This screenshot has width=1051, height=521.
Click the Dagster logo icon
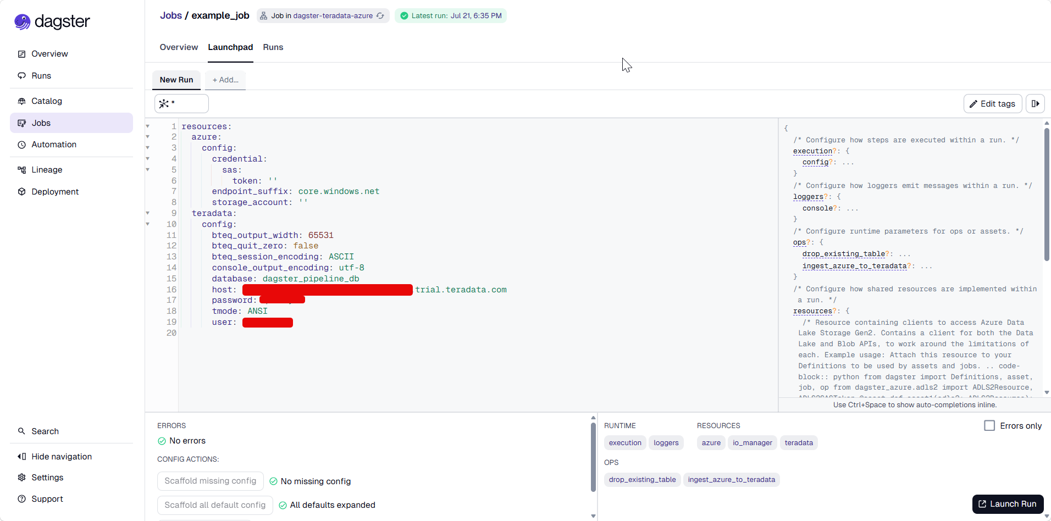coord(22,21)
